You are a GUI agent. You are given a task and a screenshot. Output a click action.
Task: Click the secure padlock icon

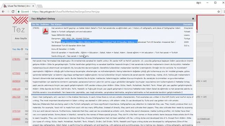point(19,12)
